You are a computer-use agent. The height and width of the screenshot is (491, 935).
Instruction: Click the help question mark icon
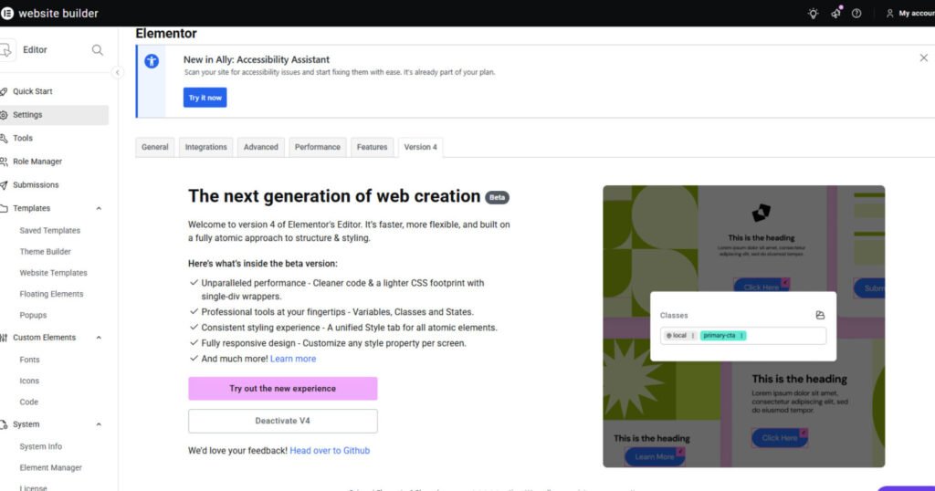tap(856, 14)
